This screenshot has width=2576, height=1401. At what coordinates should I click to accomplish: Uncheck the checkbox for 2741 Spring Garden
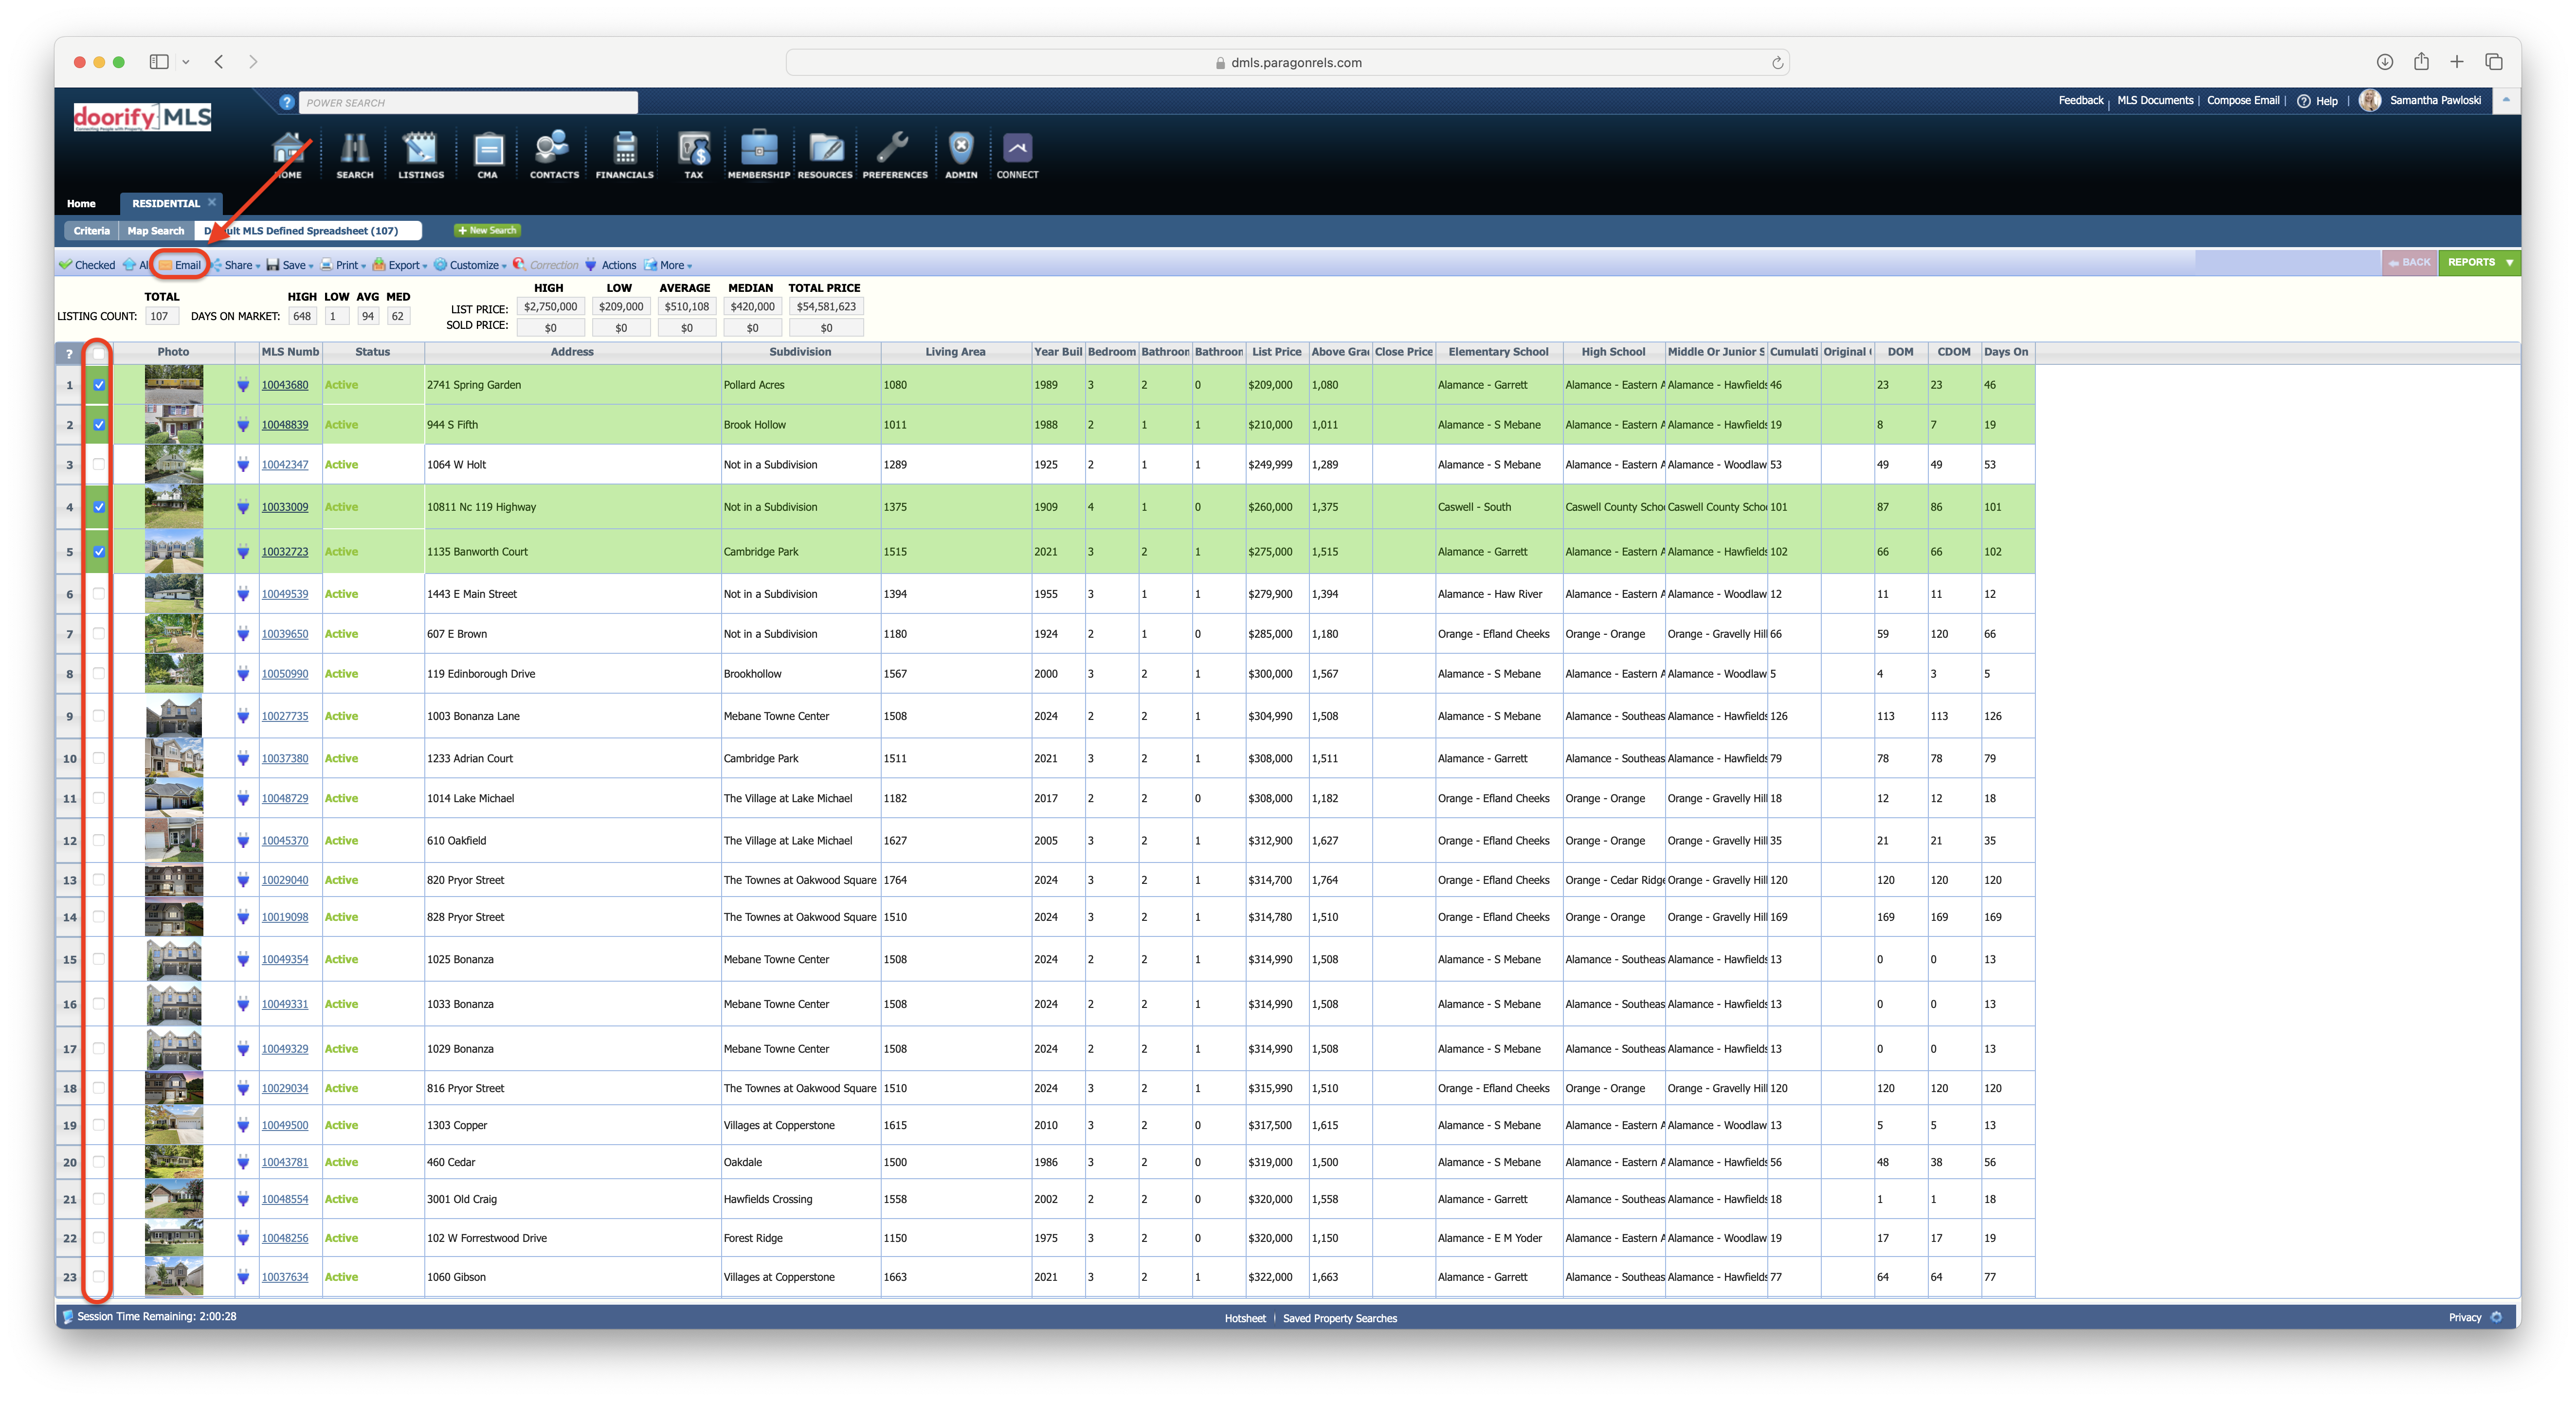point(99,385)
